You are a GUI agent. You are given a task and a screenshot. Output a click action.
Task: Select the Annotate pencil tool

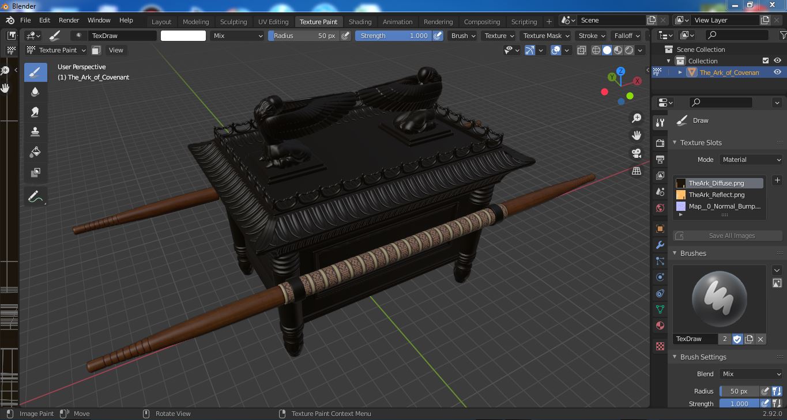pos(35,197)
